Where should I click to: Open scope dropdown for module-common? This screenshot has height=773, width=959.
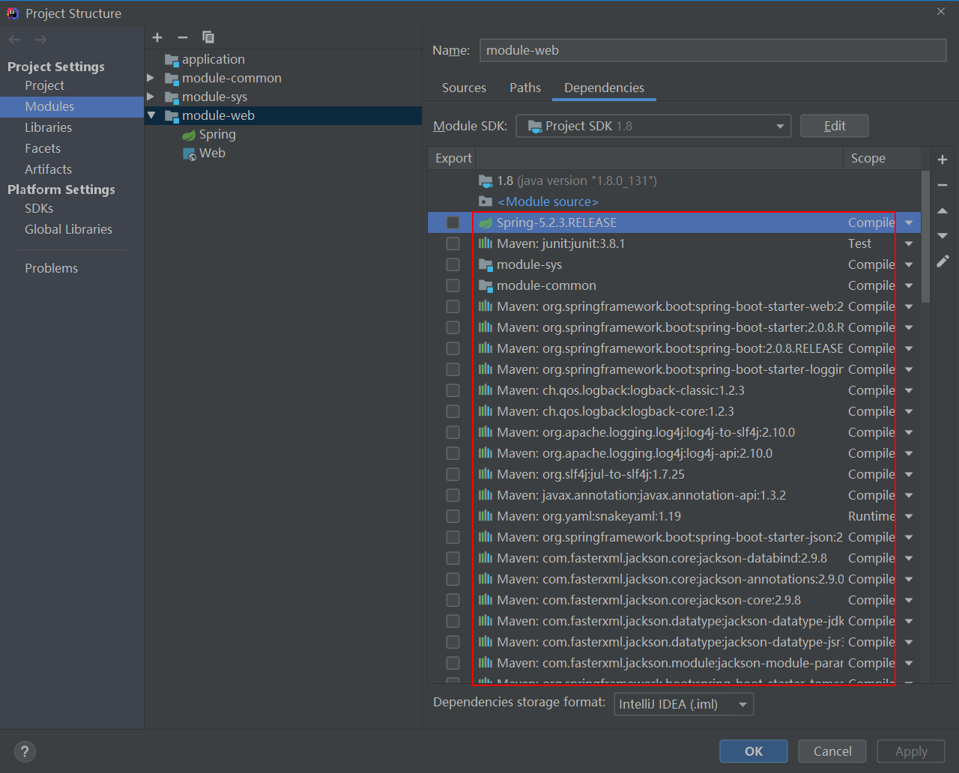[909, 285]
